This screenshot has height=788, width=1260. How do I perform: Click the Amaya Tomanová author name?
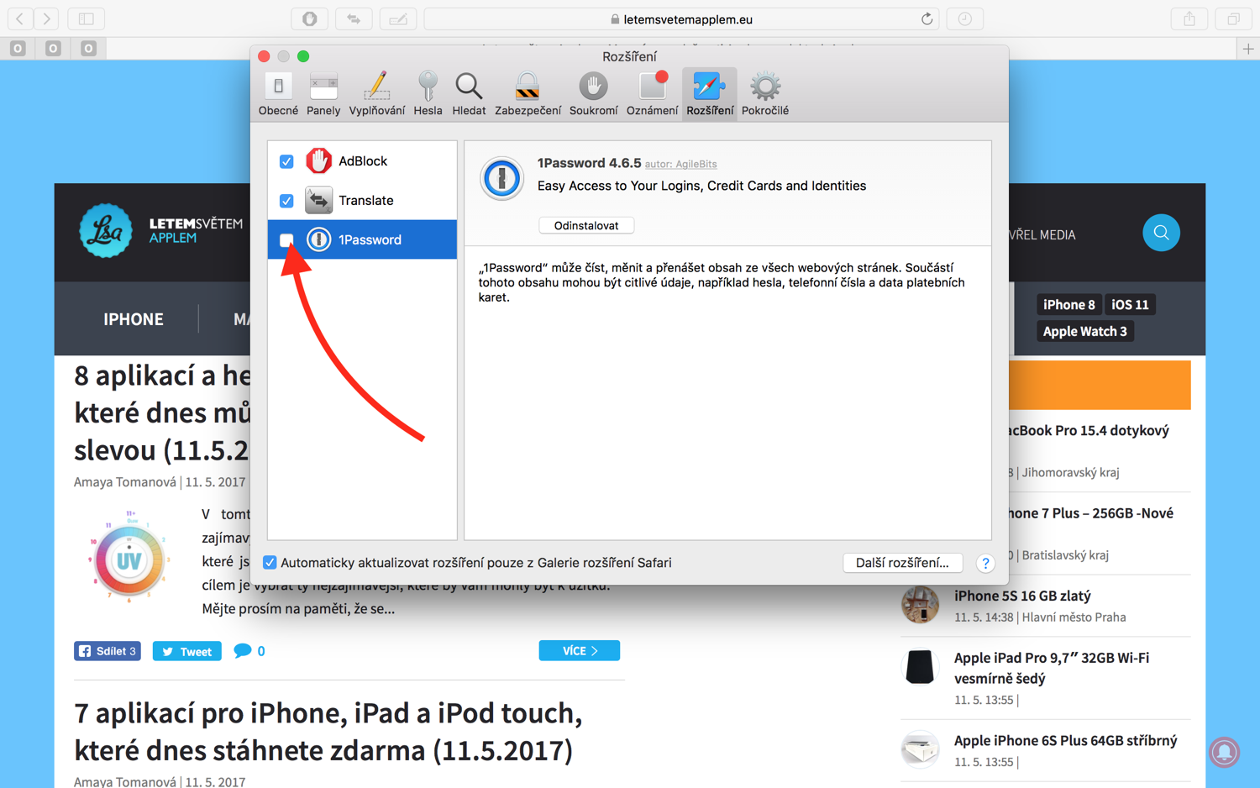pos(125,482)
